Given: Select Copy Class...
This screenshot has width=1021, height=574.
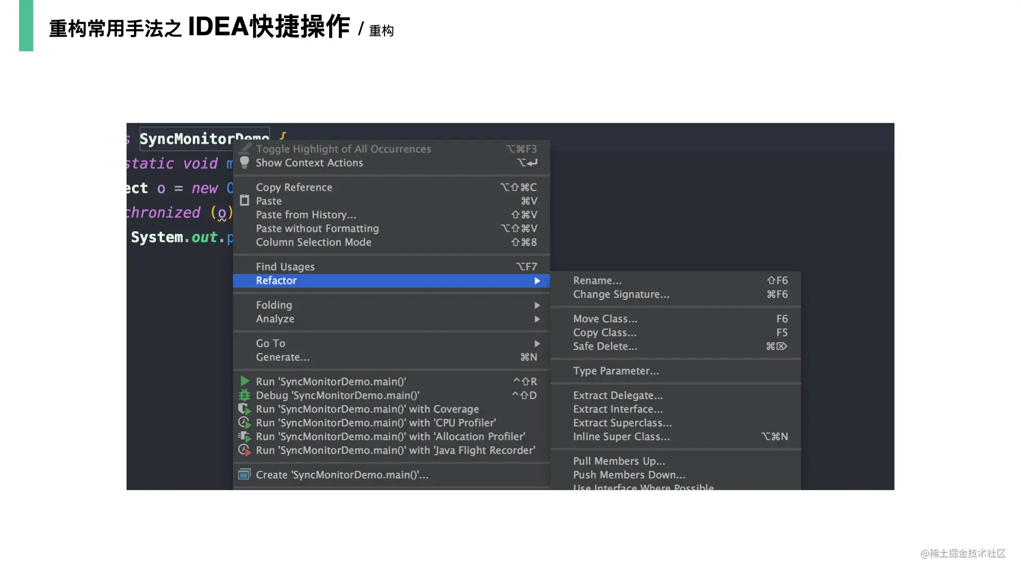Looking at the screenshot, I should [675, 333].
